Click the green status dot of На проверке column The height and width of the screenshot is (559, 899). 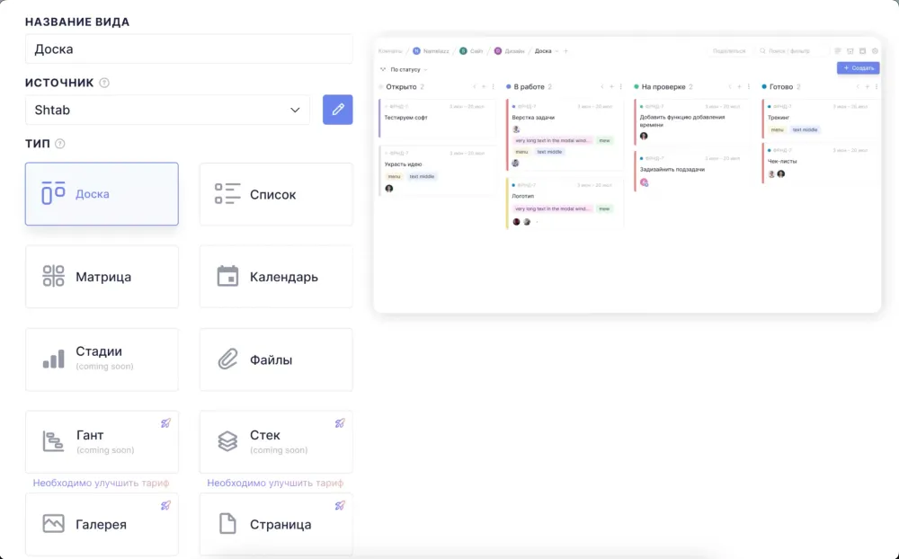click(636, 86)
